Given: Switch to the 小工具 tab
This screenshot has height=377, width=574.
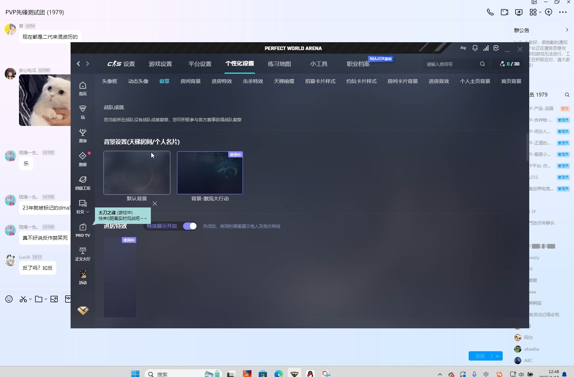Looking at the screenshot, I should (x=319, y=64).
